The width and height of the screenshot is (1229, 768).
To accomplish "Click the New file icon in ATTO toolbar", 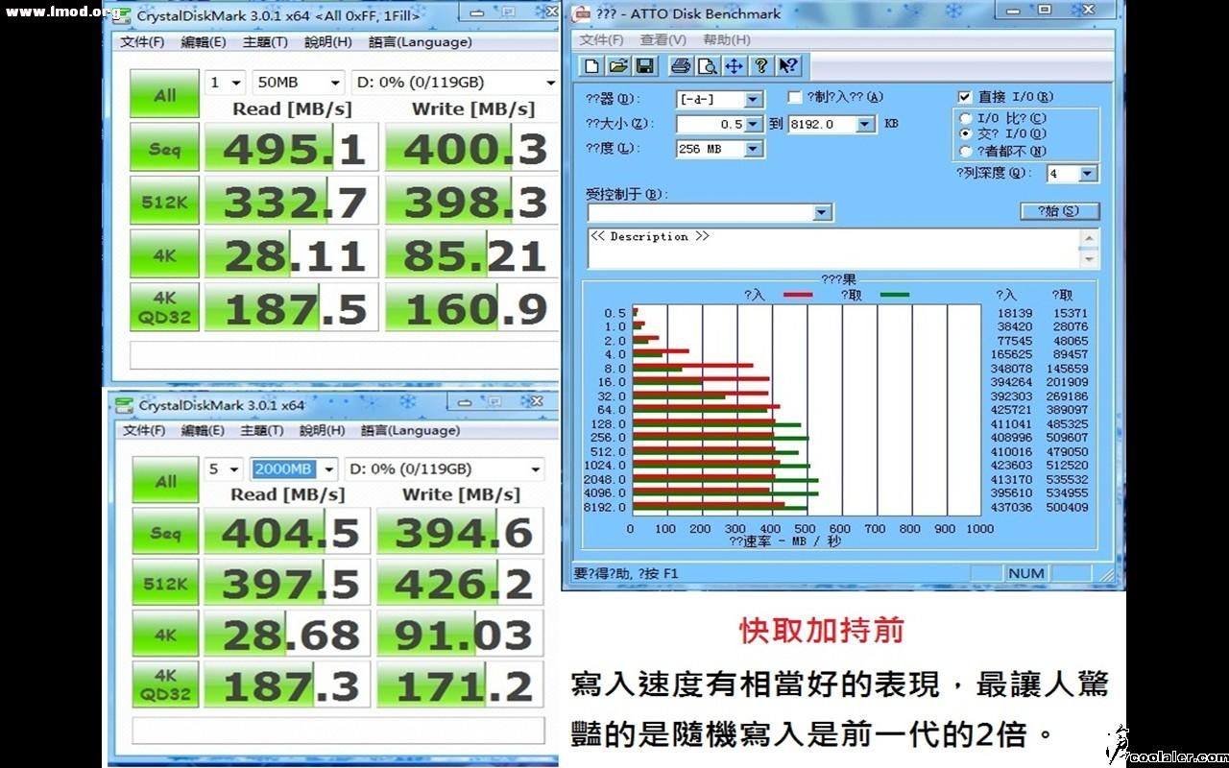I will pos(592,66).
